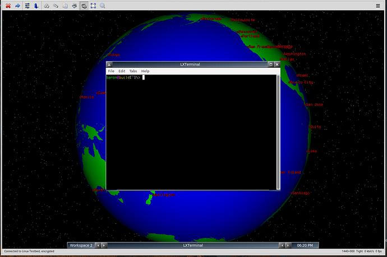Viewport: 387px width, 257px height.
Task: Open LXTerminal window menu icon in titlebar
Action: [109, 64]
